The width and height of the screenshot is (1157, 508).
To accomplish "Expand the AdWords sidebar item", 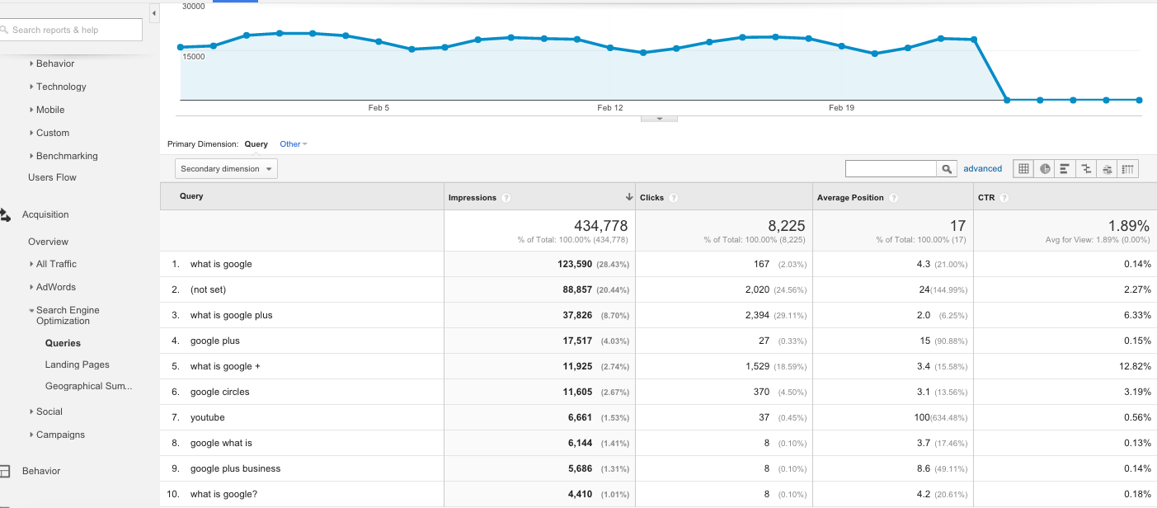I will click(31, 287).
